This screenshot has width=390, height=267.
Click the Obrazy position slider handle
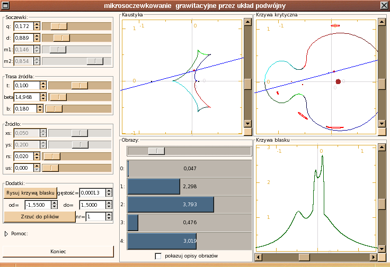click(x=156, y=151)
